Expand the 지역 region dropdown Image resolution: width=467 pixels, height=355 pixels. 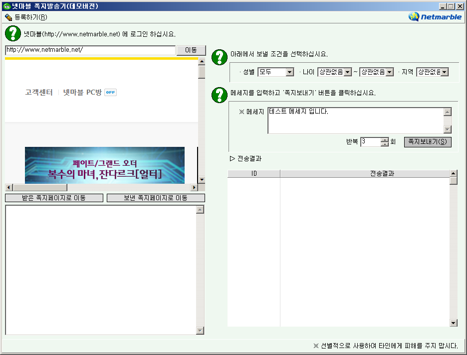(x=445, y=72)
